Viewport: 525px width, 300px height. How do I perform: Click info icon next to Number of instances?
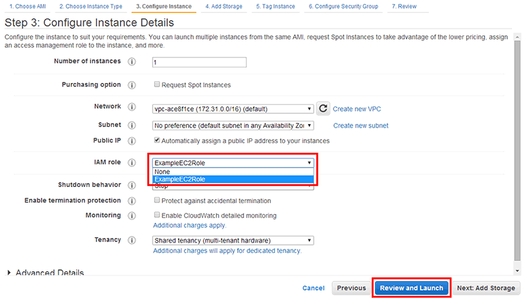[132, 62]
